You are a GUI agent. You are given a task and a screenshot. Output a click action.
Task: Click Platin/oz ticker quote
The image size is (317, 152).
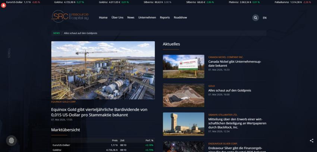[244, 2]
